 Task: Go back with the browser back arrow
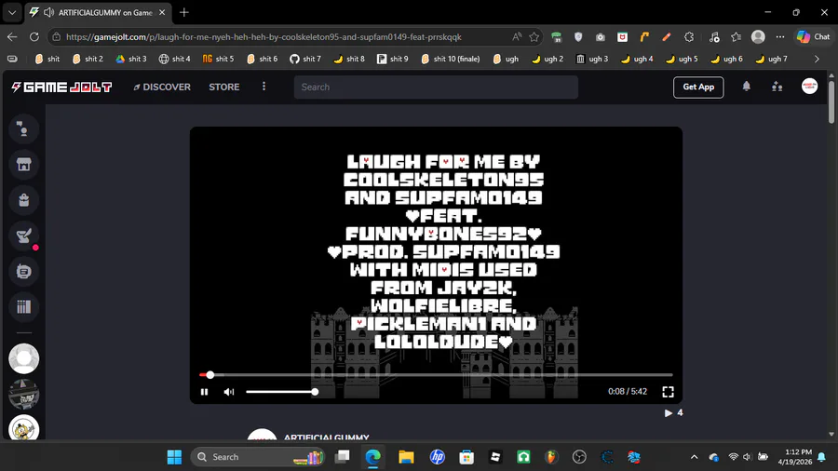point(12,37)
